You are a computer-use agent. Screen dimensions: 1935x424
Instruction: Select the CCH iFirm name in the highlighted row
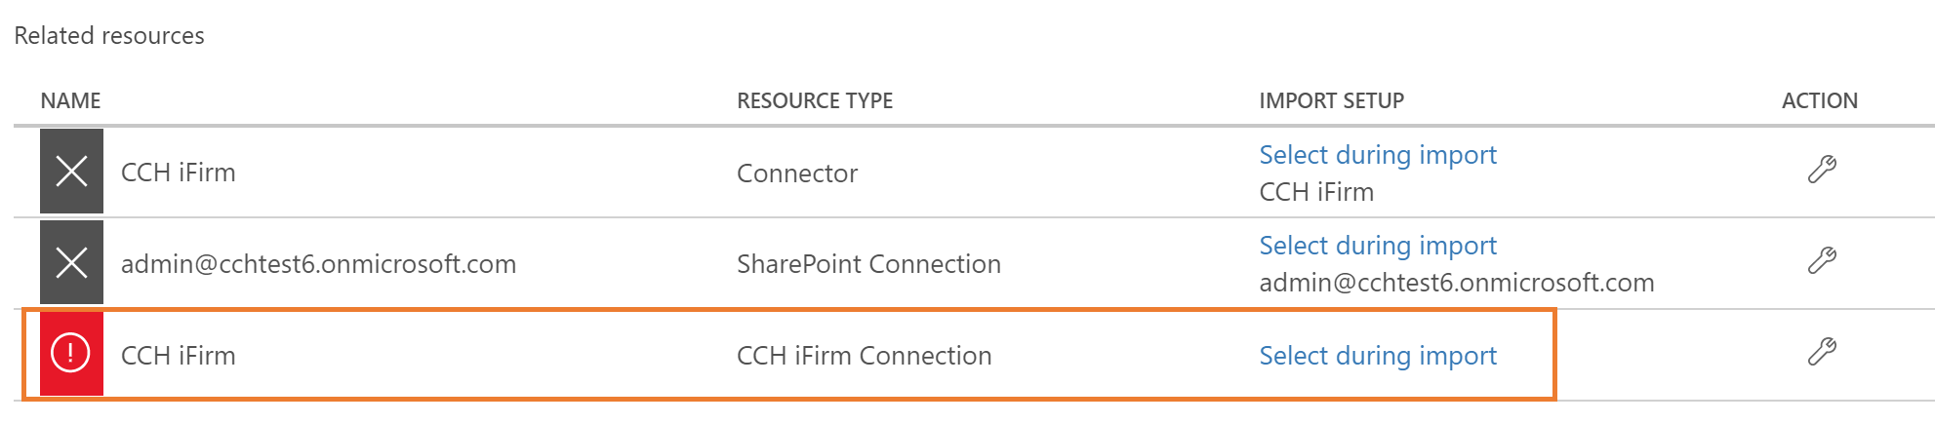click(x=178, y=356)
